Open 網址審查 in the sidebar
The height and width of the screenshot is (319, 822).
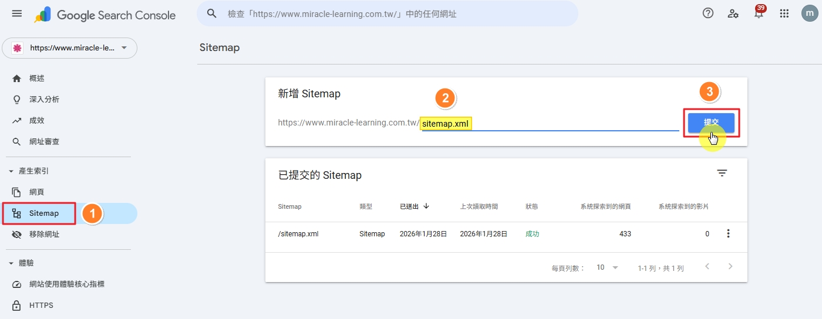pos(45,142)
